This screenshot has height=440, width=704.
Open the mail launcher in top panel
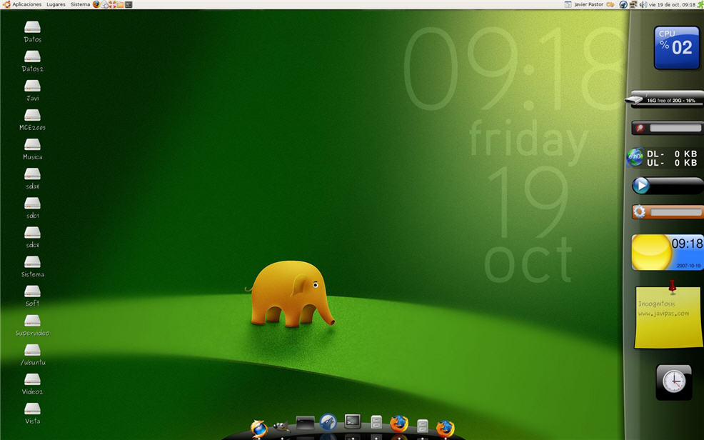tap(105, 4)
